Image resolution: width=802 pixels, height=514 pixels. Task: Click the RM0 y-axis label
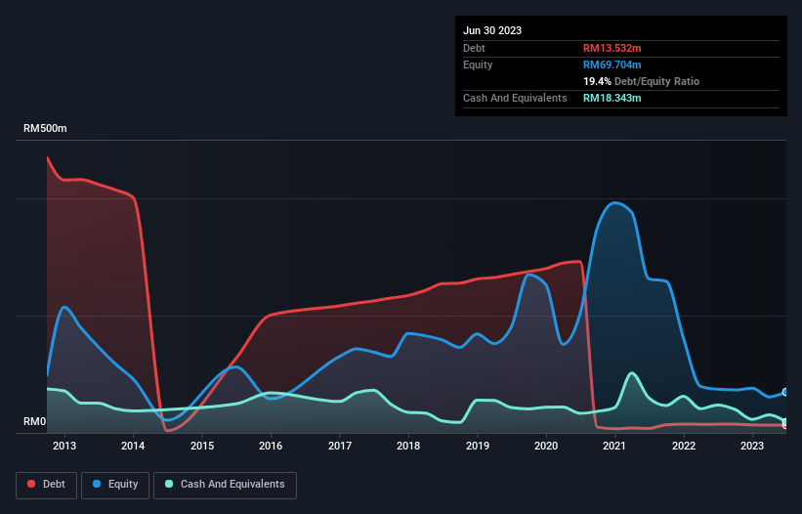coord(35,421)
